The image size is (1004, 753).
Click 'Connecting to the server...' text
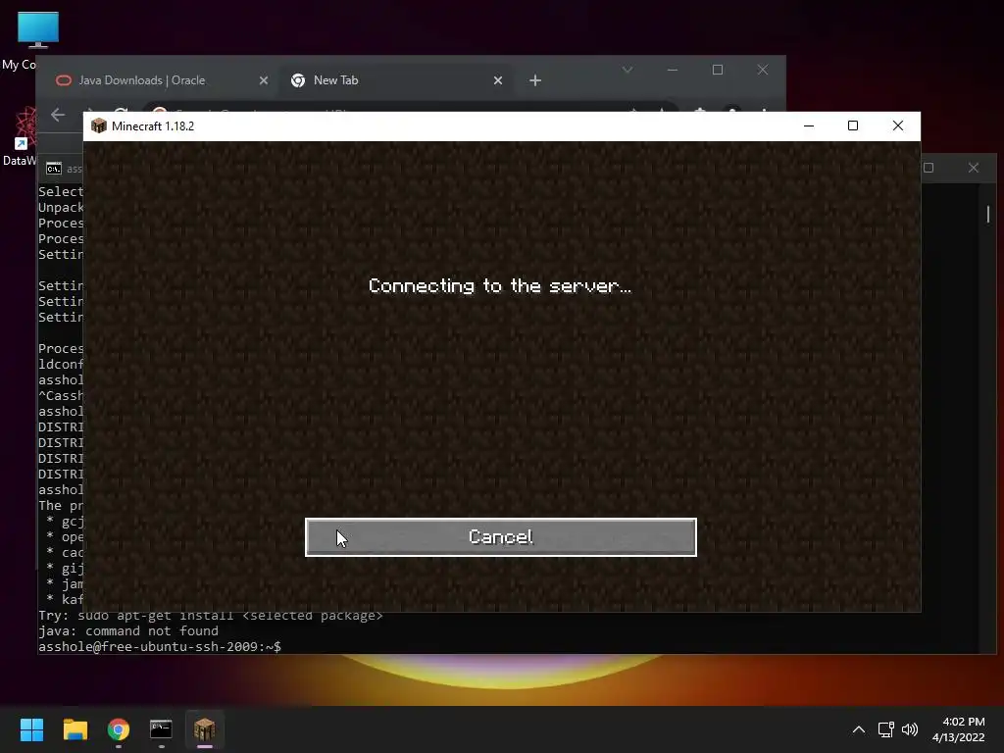(500, 285)
